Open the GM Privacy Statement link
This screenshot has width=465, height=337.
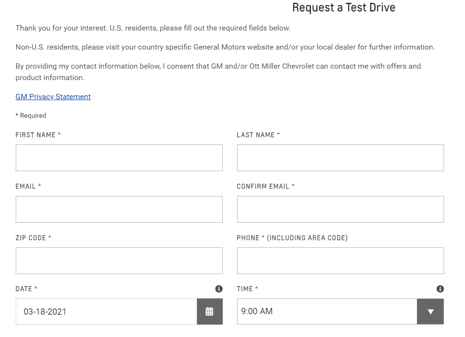tap(53, 97)
